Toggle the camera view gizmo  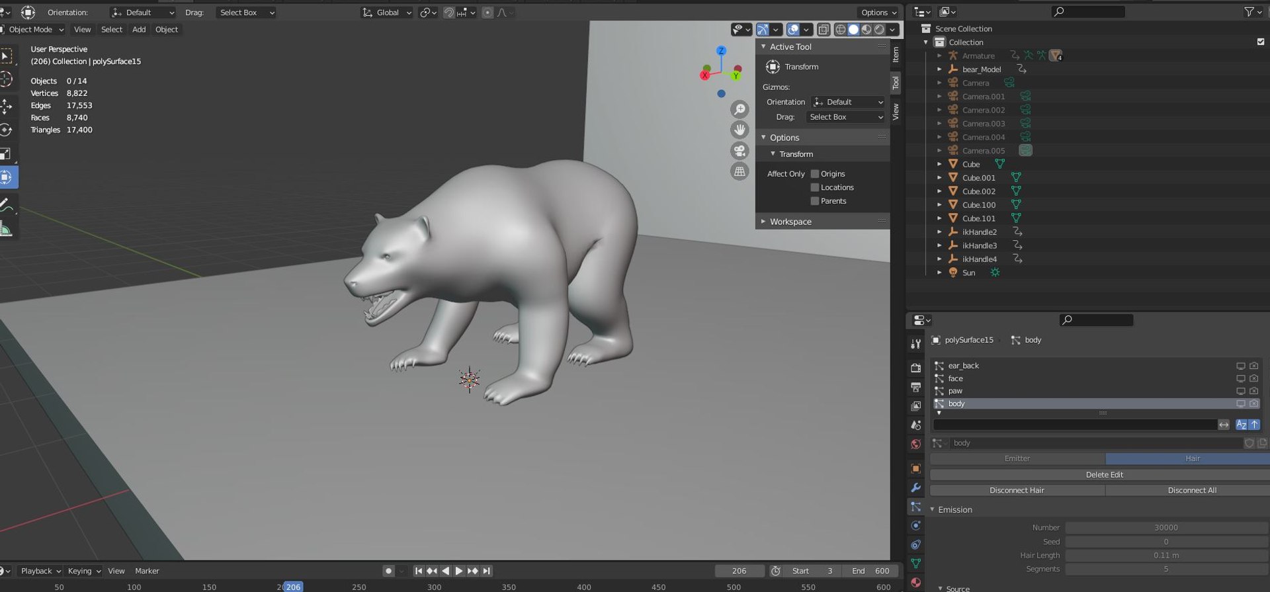(x=740, y=151)
